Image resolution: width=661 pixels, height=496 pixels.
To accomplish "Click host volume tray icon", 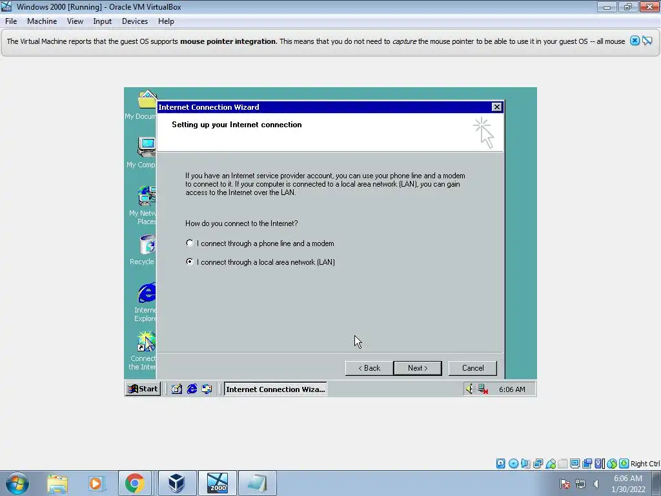I will point(596,484).
